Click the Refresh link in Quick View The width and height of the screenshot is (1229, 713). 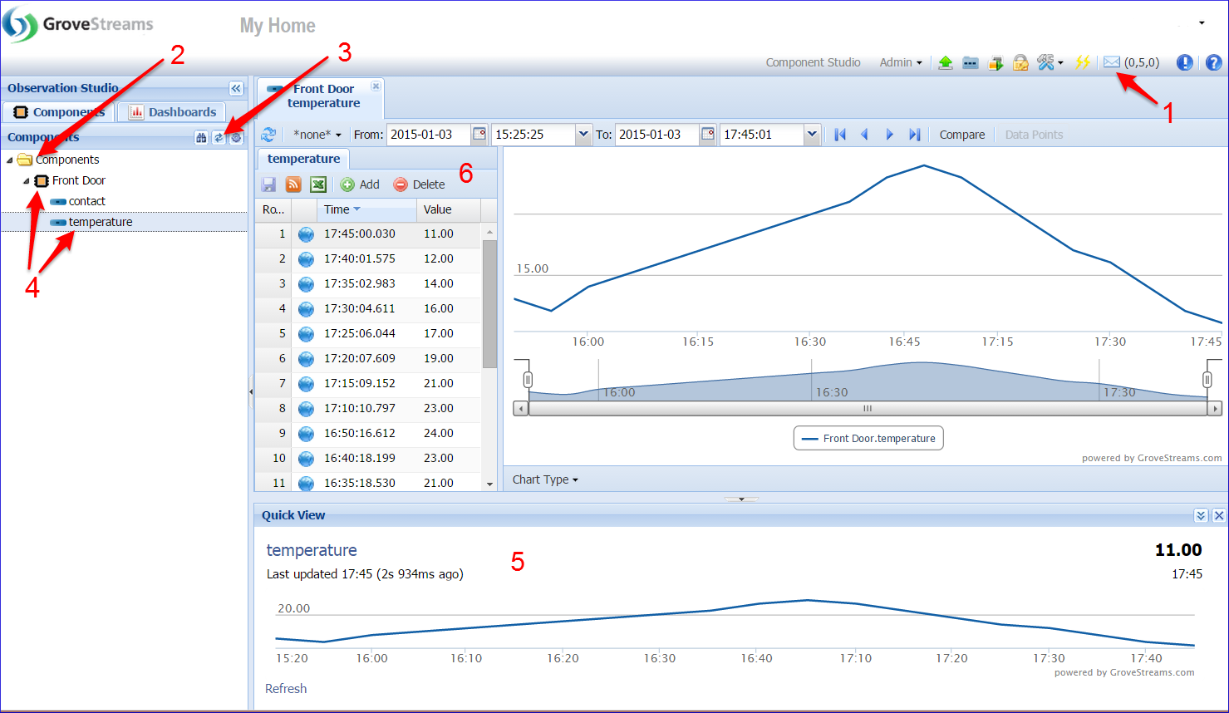click(x=286, y=688)
